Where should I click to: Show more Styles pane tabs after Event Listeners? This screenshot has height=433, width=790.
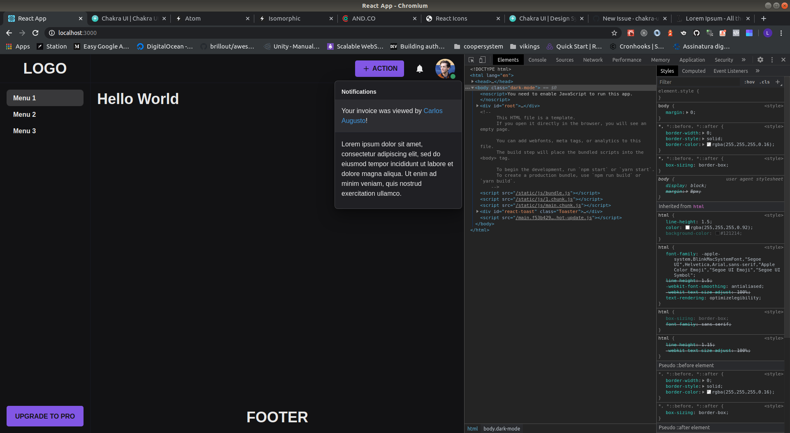pyautogui.click(x=757, y=71)
